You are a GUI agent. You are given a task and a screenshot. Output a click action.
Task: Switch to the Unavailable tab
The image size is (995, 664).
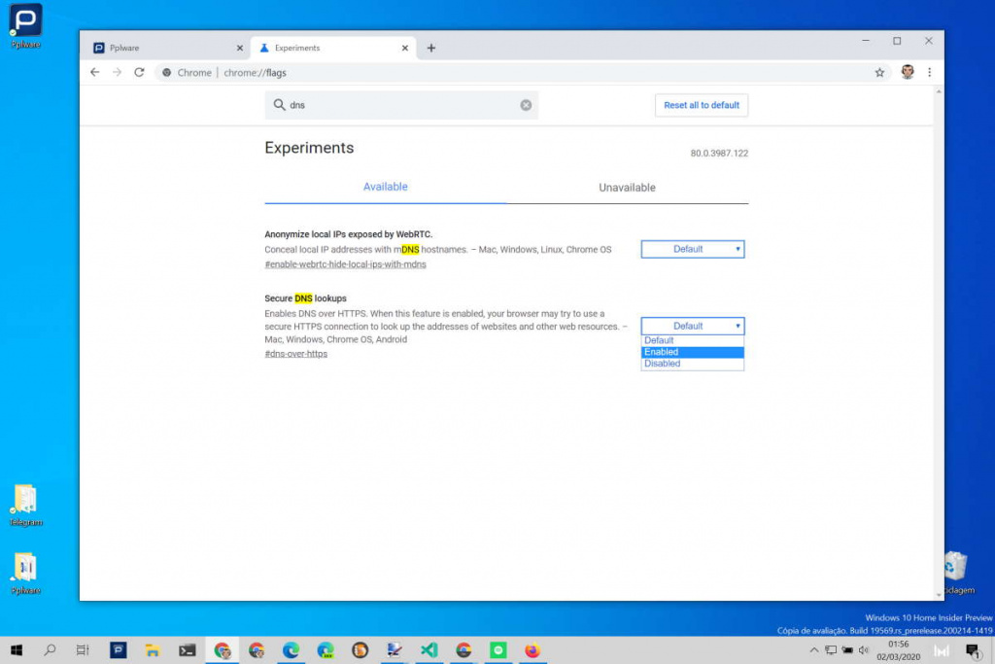click(626, 187)
